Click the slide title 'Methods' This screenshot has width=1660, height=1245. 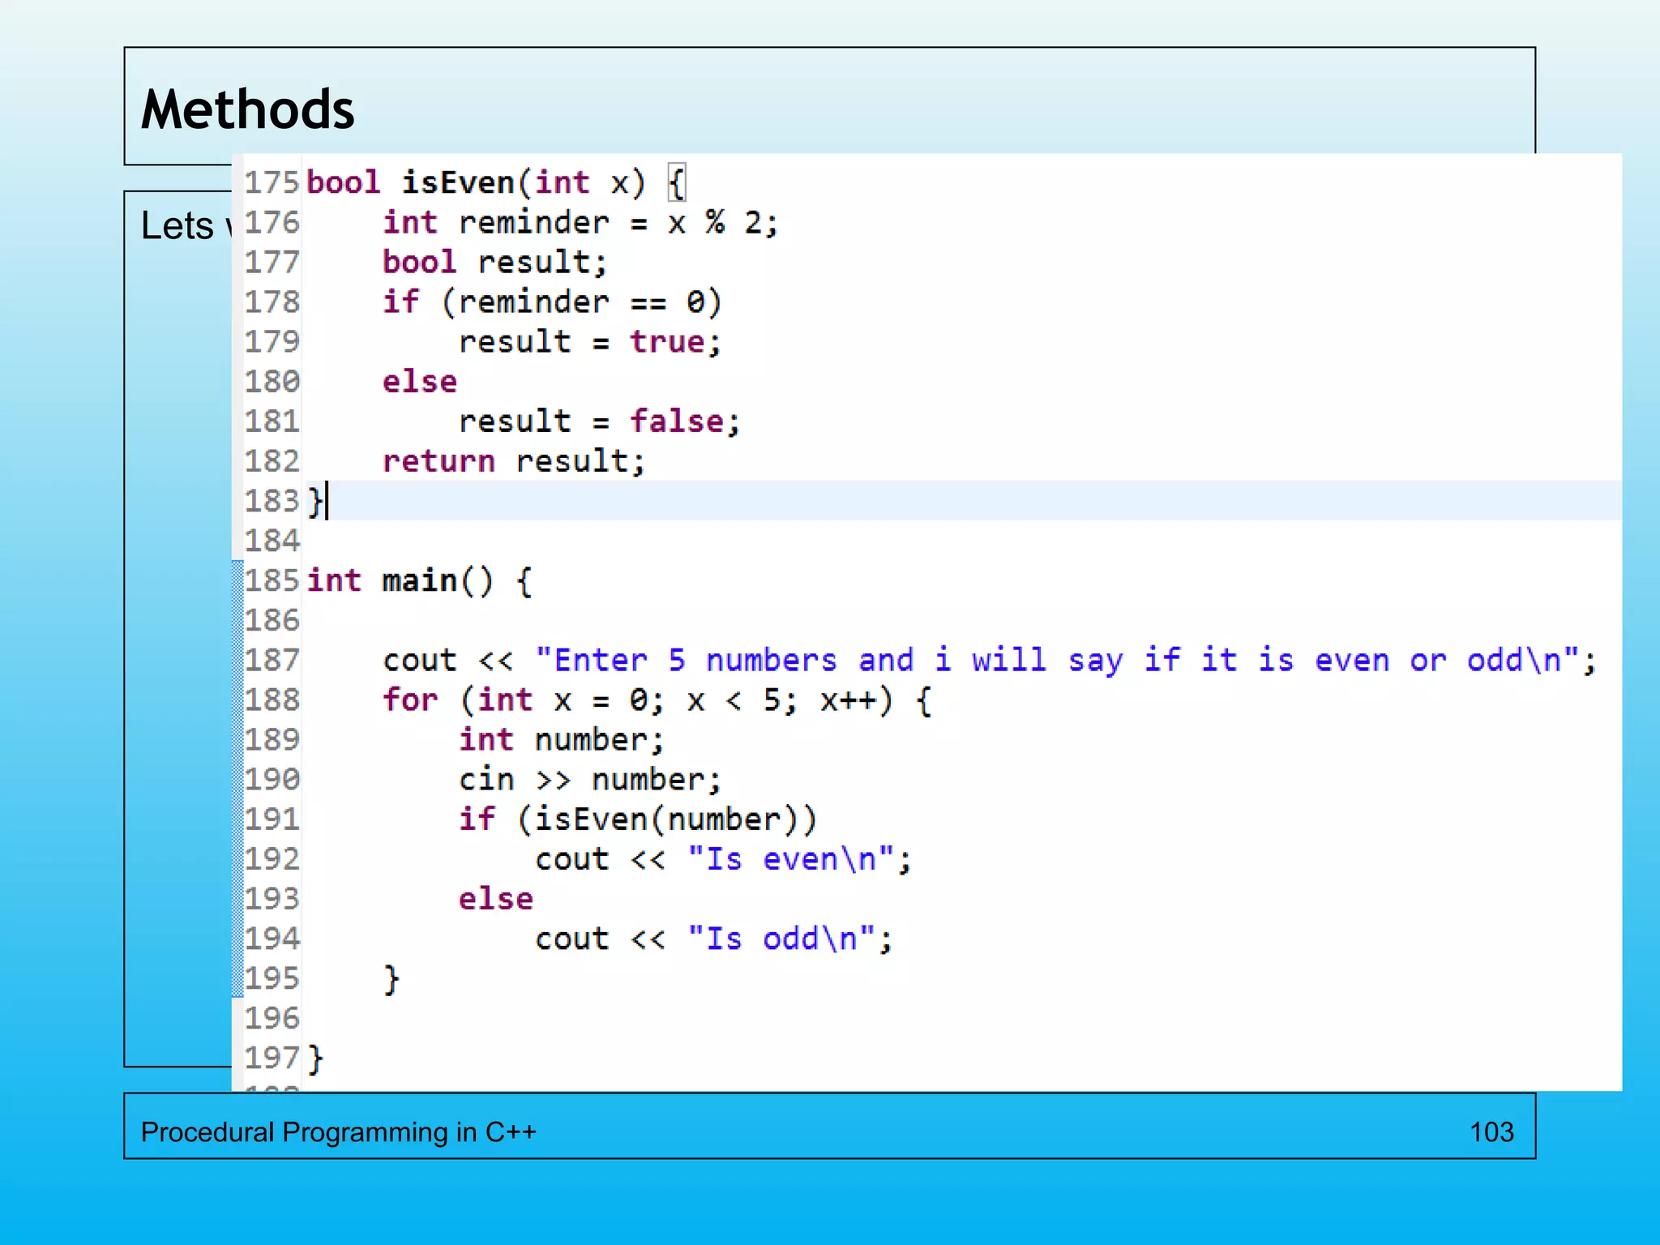[x=247, y=109]
